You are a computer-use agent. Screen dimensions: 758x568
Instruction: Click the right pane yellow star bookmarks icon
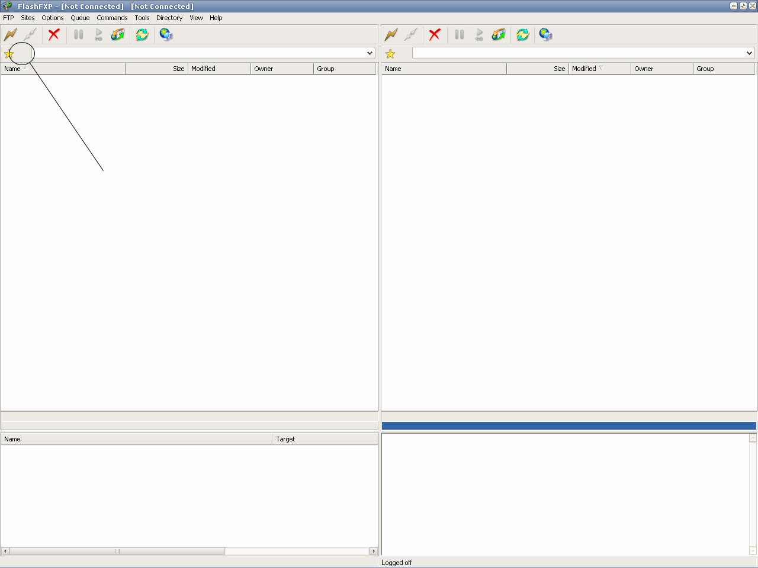390,54
